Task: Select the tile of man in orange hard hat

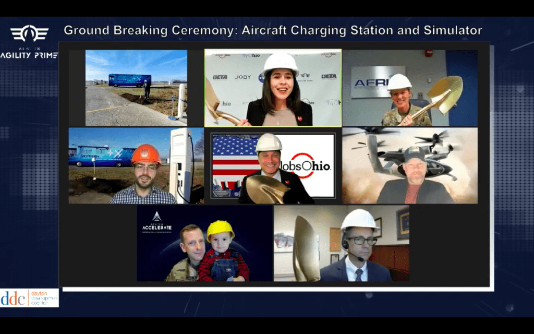Action: coord(136,165)
